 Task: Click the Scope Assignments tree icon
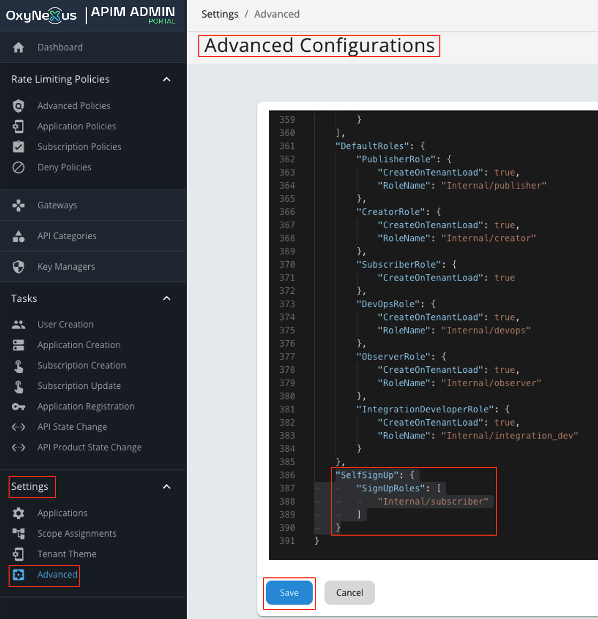pos(18,534)
